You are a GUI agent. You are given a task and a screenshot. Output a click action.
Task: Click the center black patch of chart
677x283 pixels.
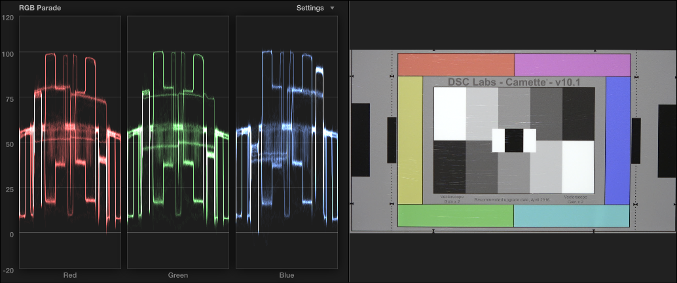(514, 140)
